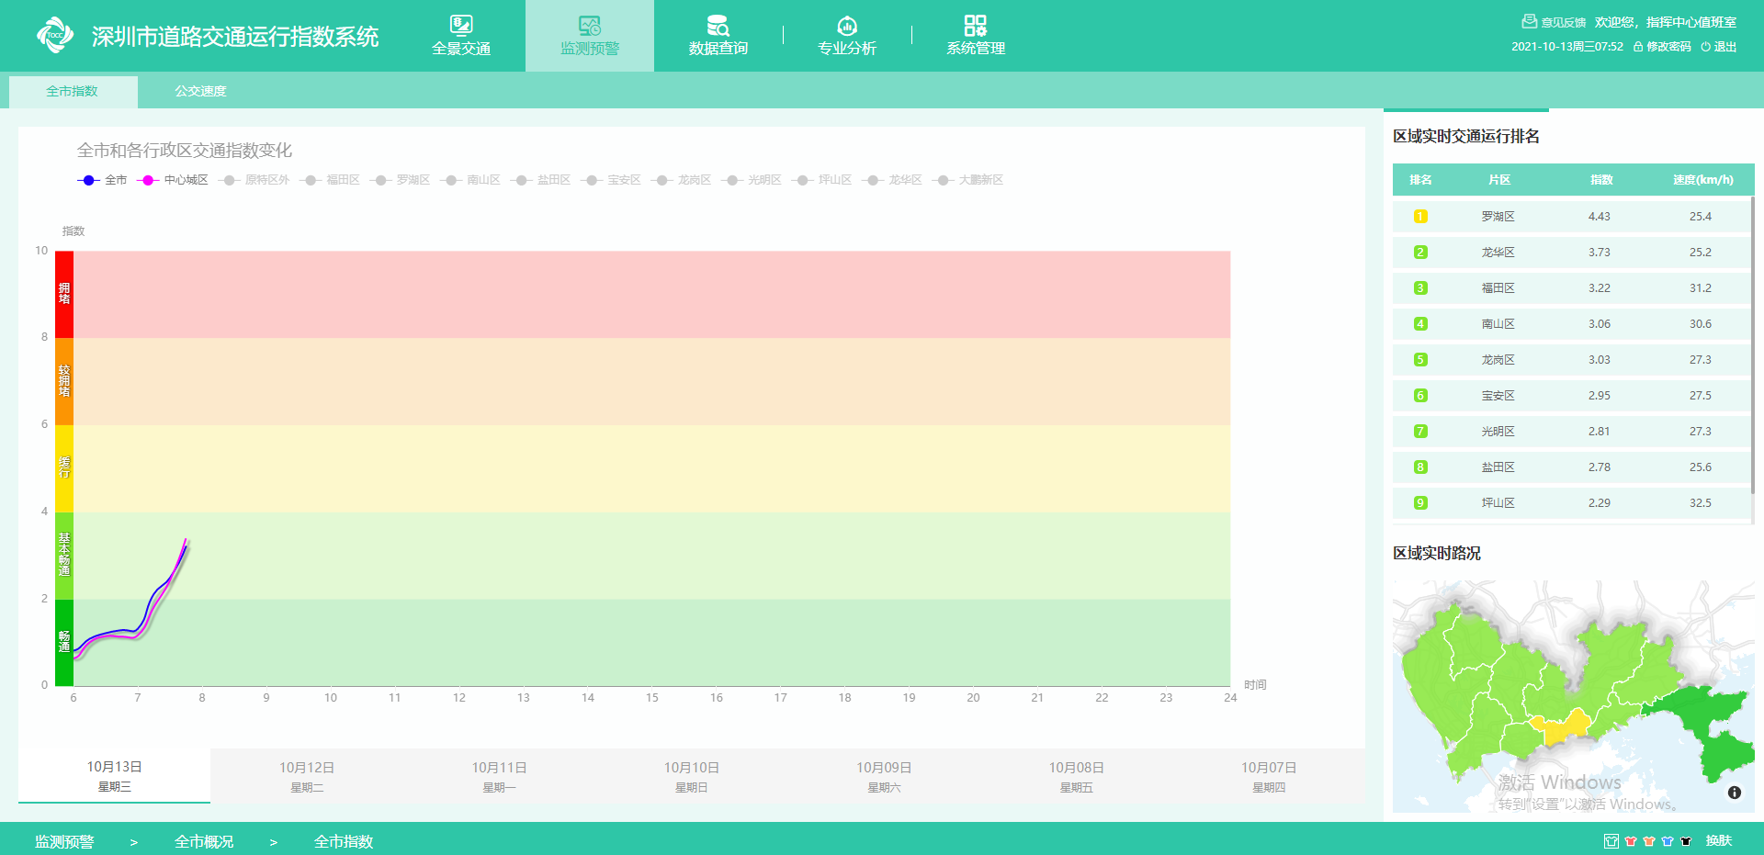Click the 换肤 skin change button
This screenshot has height=855, width=1764.
pyautogui.click(x=1718, y=841)
